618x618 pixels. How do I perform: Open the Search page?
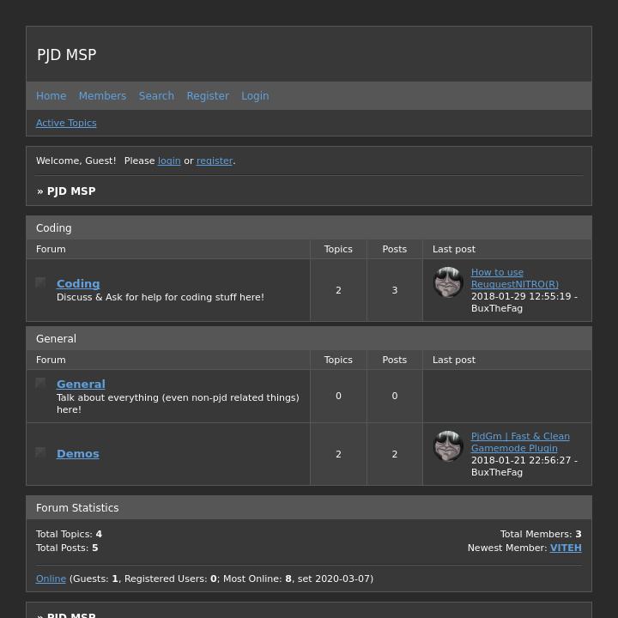(156, 96)
